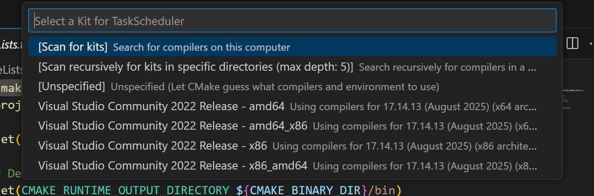
Task: Open the More Actions ellipsis menu
Action: point(591,43)
